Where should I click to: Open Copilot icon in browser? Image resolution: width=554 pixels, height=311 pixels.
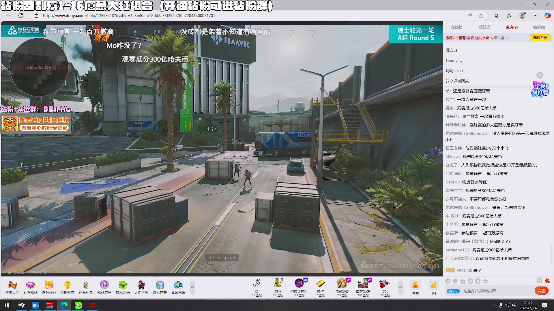point(547,16)
